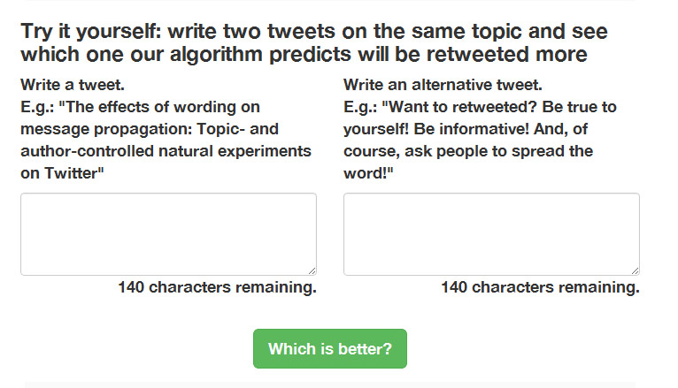Click "author-controlled natural experiments" example line
Image resolution: width=678 pixels, height=388 pixels.
pyautogui.click(x=166, y=151)
